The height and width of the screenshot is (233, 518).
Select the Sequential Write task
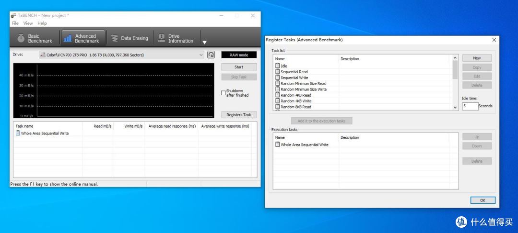tap(292, 78)
